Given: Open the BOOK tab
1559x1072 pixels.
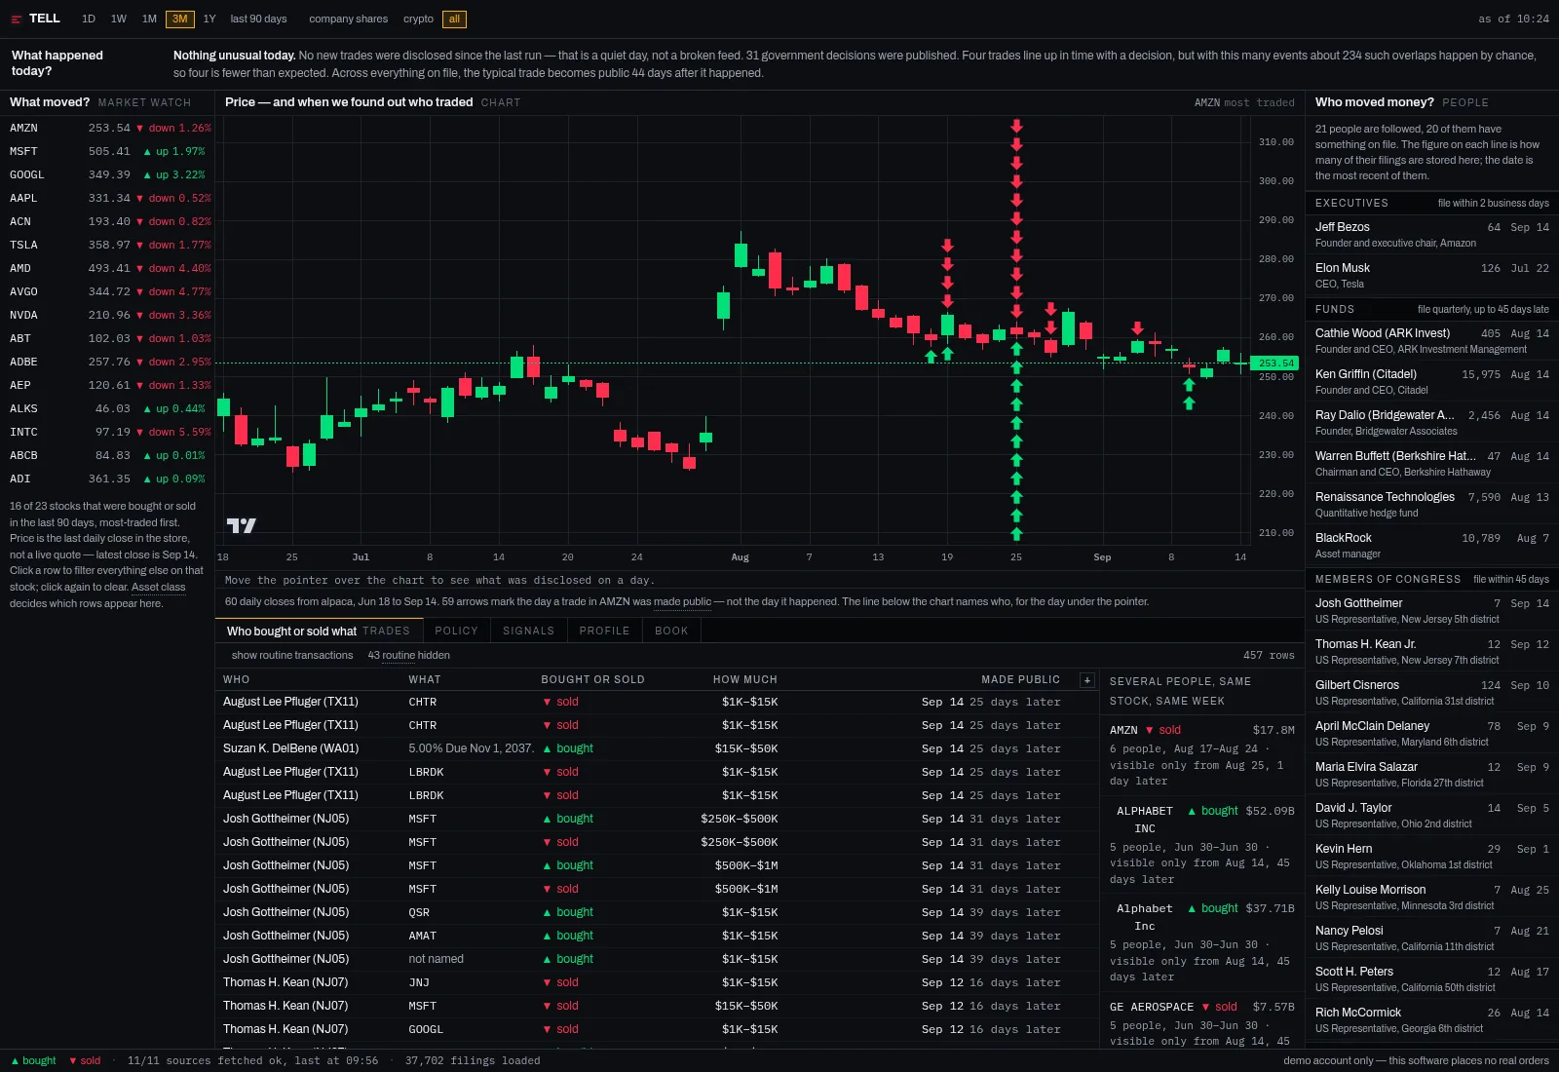Looking at the screenshot, I should click(x=671, y=631).
